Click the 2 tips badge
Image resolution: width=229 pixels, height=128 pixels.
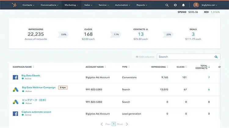coord(63,88)
